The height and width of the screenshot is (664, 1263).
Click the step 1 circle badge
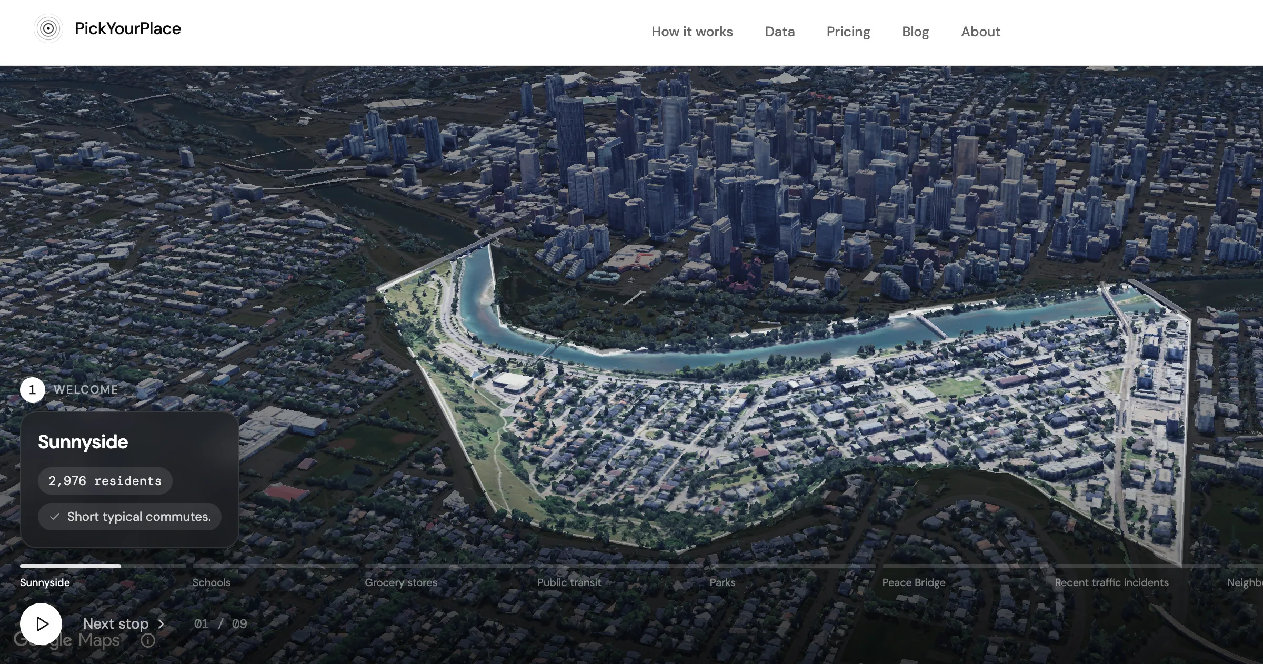[32, 390]
